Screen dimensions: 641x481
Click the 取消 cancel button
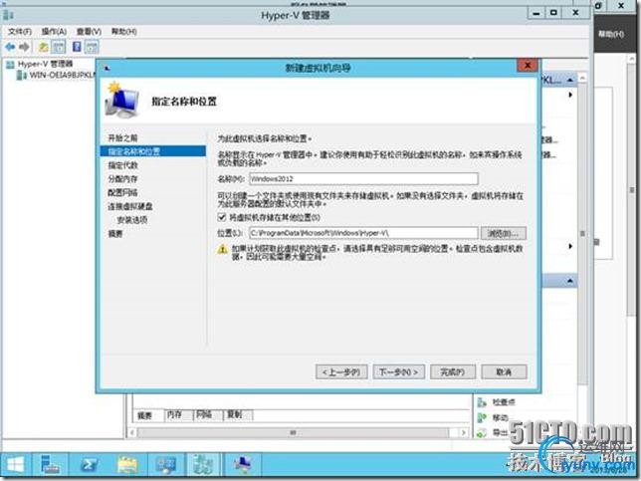tap(504, 371)
